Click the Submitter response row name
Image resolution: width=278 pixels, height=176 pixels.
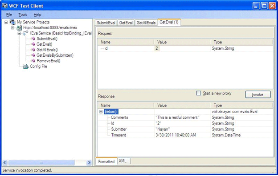(x=119, y=129)
